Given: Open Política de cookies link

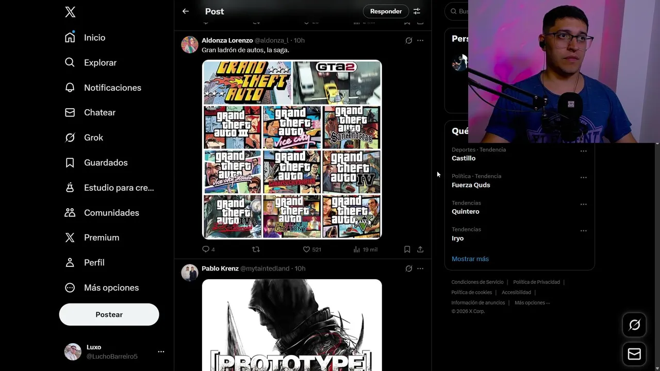Looking at the screenshot, I should click(472, 292).
